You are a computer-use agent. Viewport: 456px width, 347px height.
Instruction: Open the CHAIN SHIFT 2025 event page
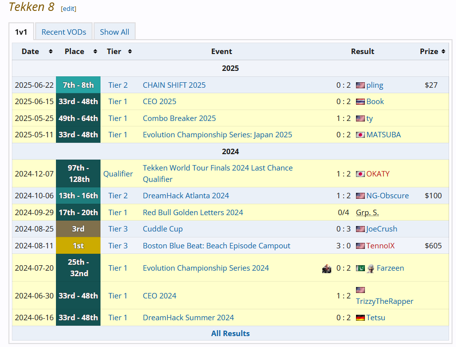click(174, 85)
